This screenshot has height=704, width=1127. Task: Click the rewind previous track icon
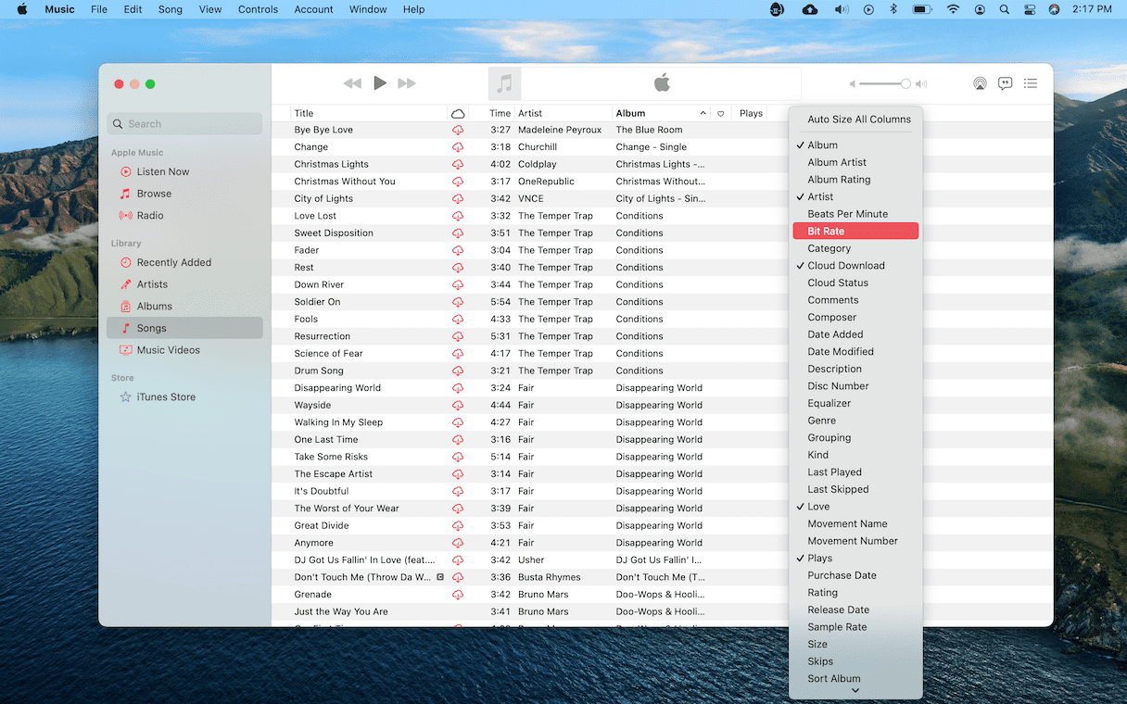352,83
